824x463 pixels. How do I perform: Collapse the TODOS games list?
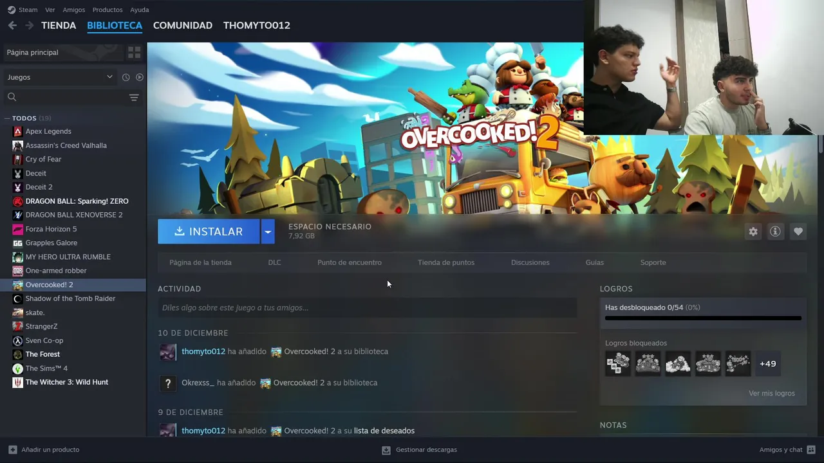[7, 118]
